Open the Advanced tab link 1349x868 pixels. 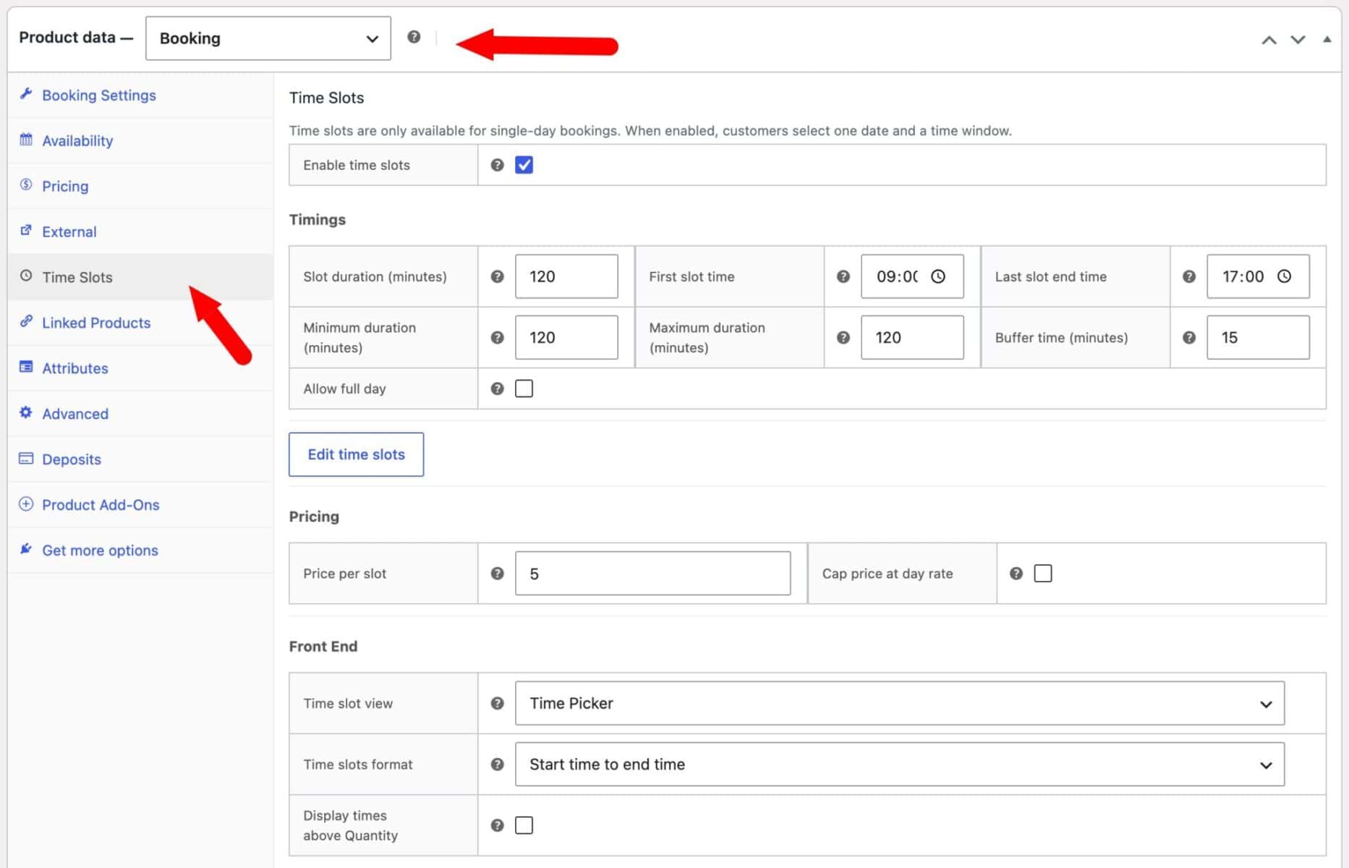[x=75, y=414]
